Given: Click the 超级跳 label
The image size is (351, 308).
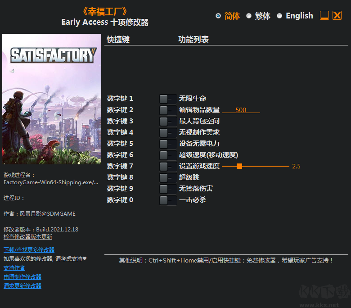Looking at the screenshot, I should [189, 177].
